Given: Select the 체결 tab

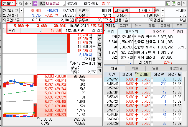Looking at the screenshot, I should click(114, 68).
